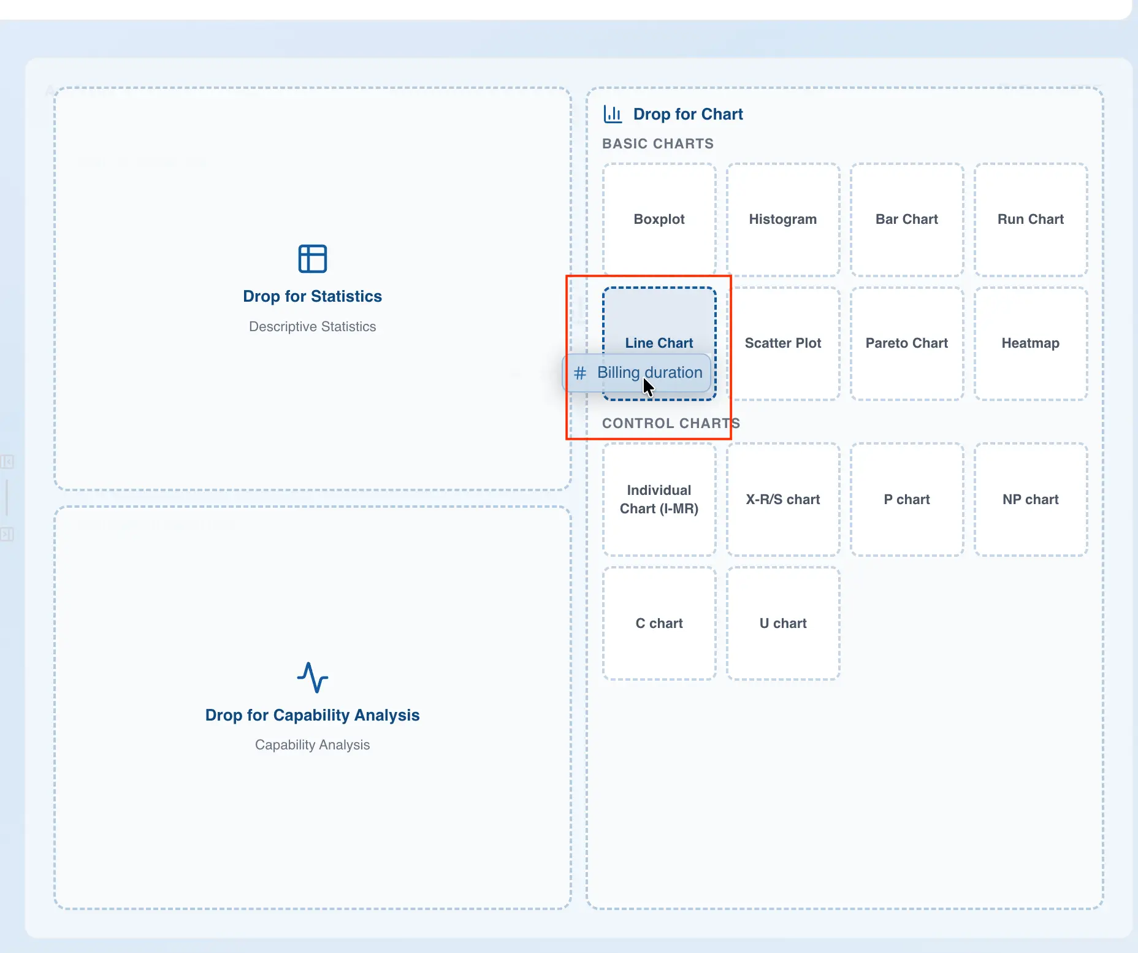Select the C chart tile

tap(659, 623)
